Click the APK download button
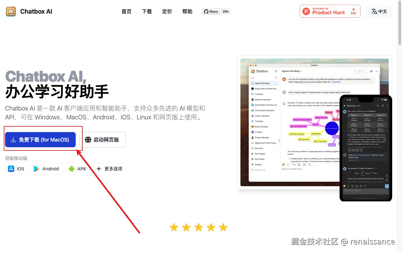 point(78,169)
